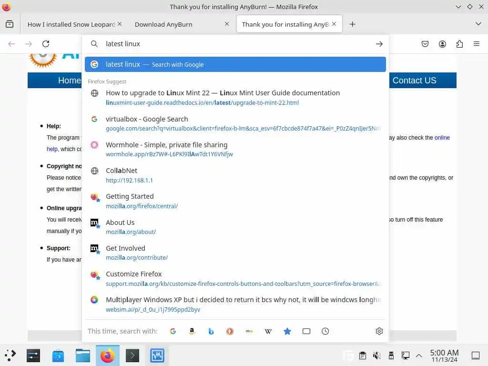Viewport: 488px width, 366px height.
Task: Search this time with Amazon icon
Action: (x=192, y=331)
